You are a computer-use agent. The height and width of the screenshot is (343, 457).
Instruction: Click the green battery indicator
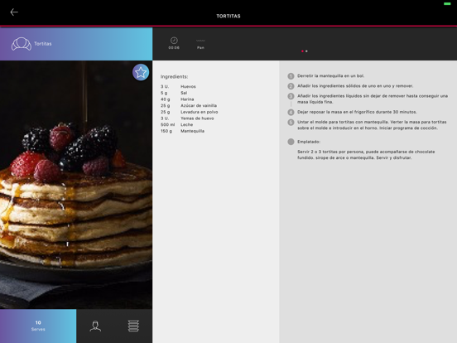tap(447, 4)
